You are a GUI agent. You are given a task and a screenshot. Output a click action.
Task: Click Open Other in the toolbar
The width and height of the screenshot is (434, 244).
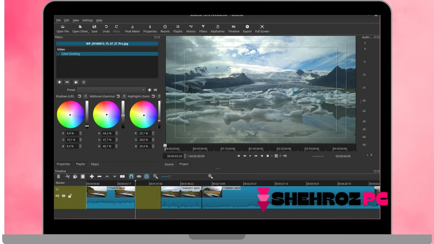pos(80,29)
